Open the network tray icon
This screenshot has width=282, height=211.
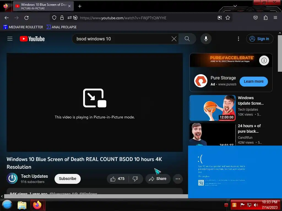click(x=249, y=205)
